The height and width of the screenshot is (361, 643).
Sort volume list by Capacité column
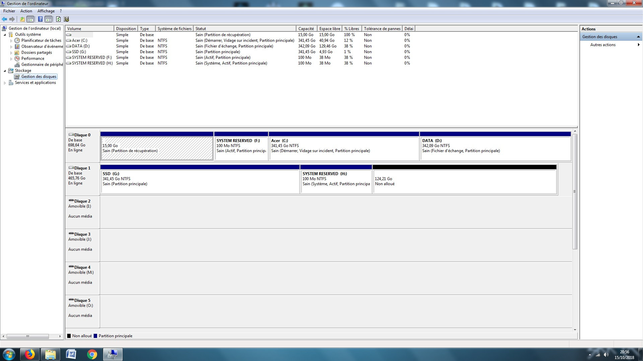[306, 29]
